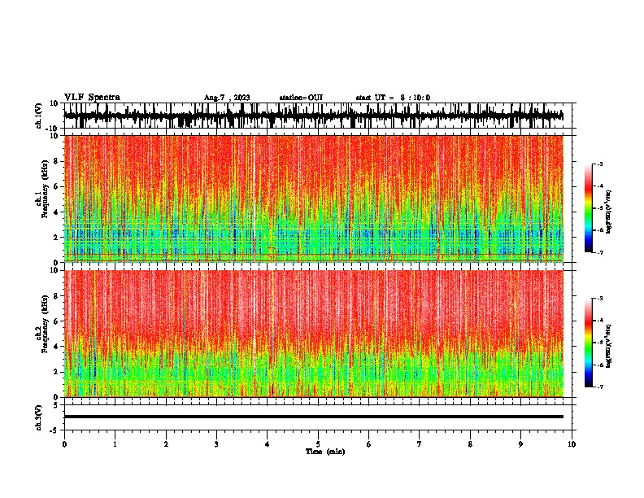Image resolution: width=644 pixels, height=498 pixels.
Task: Click the ch.1 colorbar legend label 'log(PSD)(V²/Hz)'
Action: (x=609, y=212)
